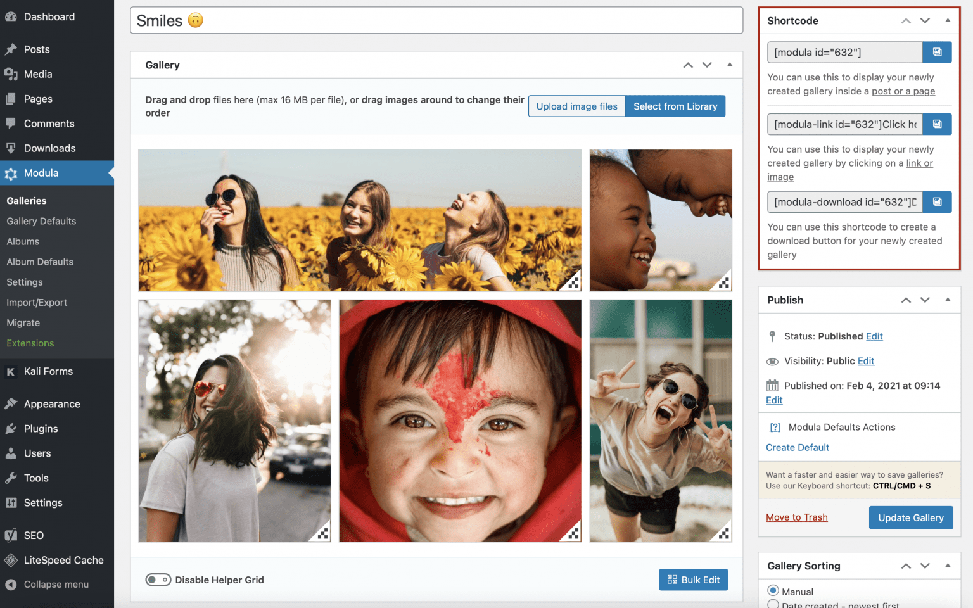
Task: Click the Dashboard icon in sidebar
Action: (x=11, y=17)
